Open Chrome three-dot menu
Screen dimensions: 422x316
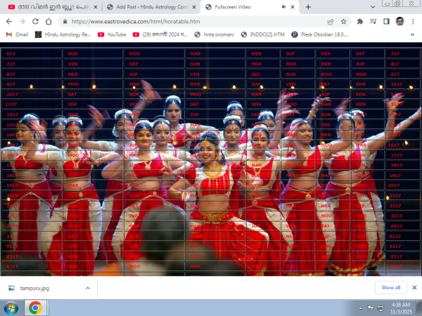(x=413, y=21)
